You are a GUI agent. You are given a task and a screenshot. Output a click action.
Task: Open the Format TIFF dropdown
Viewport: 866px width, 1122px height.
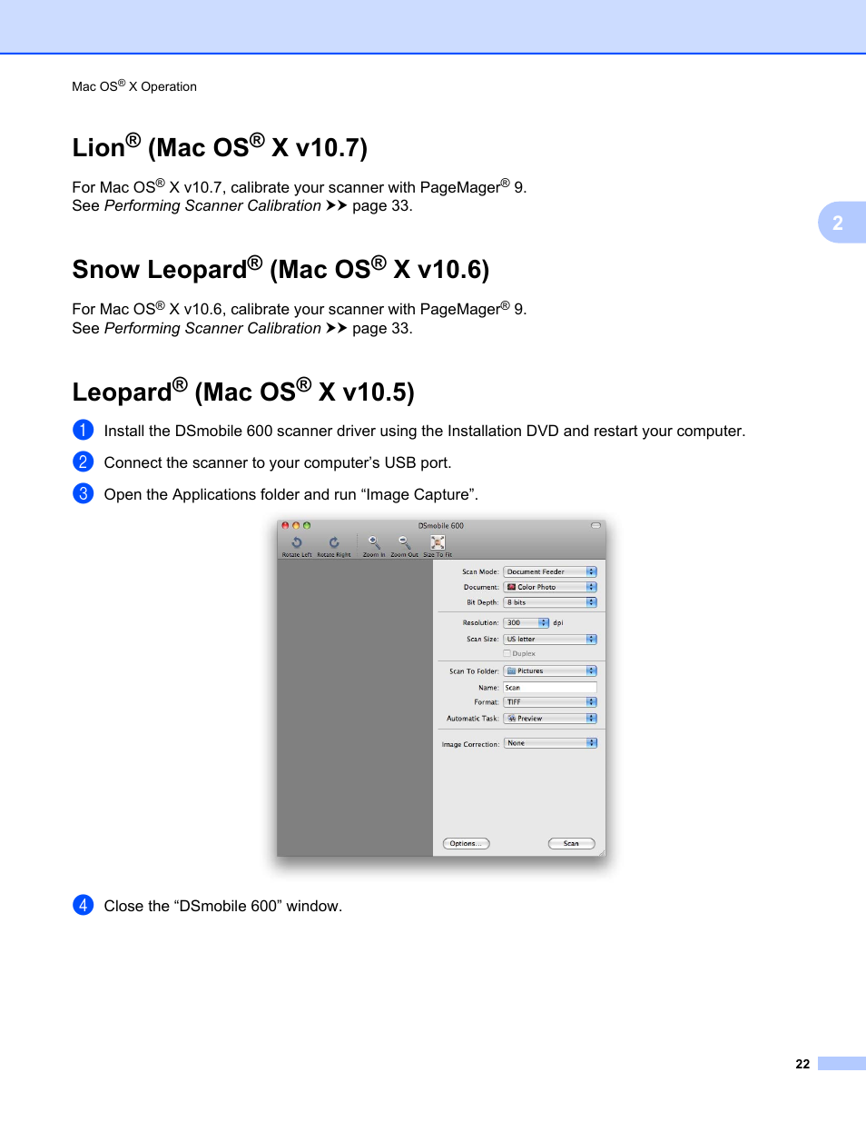point(550,702)
